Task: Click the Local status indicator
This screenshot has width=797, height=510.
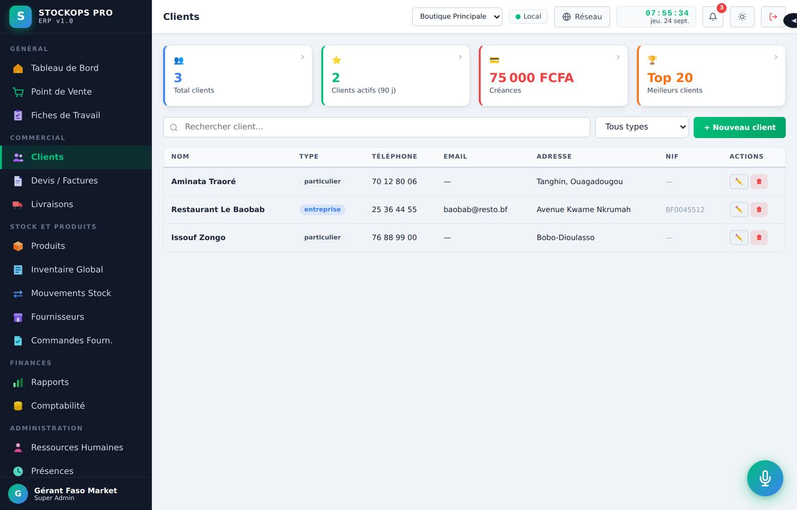Action: (528, 17)
